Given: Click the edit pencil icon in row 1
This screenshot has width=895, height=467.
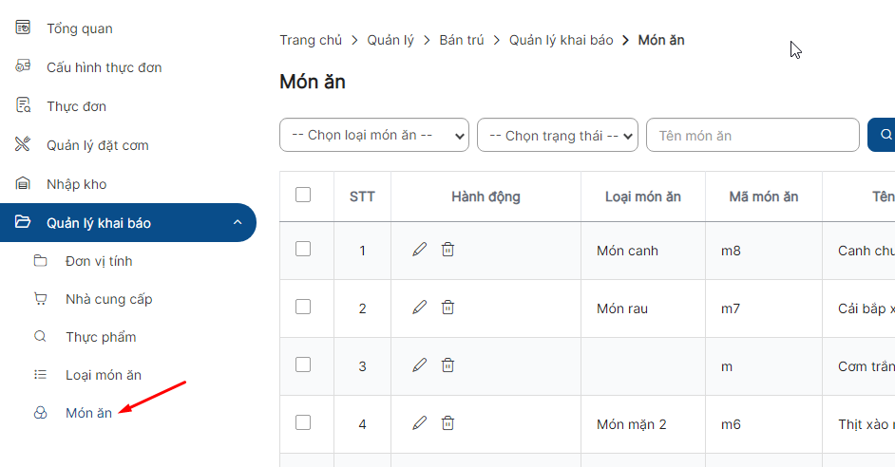Looking at the screenshot, I should pyautogui.click(x=420, y=250).
